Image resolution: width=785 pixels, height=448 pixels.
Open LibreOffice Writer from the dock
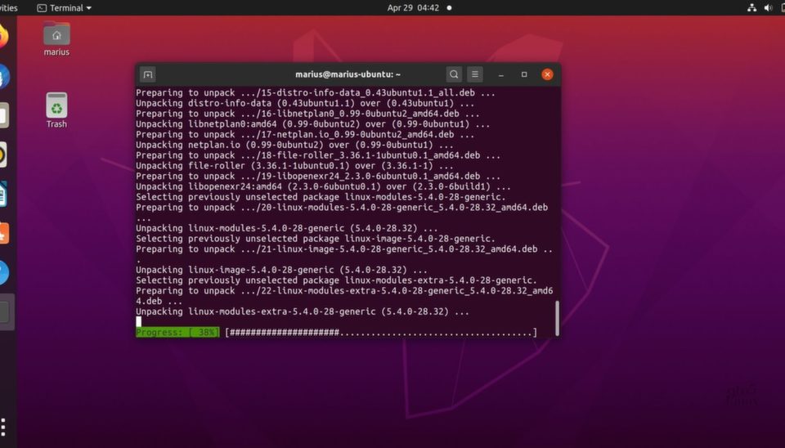click(x=3, y=195)
